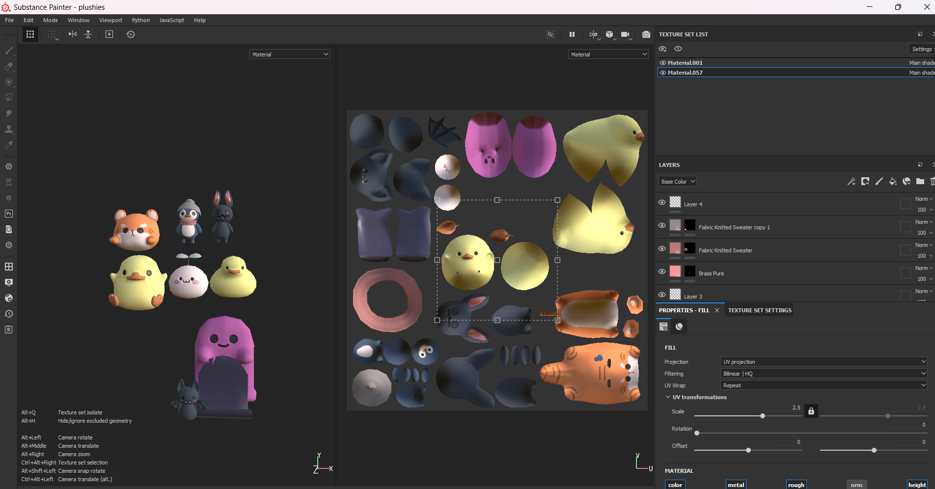This screenshot has width=935, height=489.
Task: Pause the viewport engine rendering
Action: (x=572, y=34)
